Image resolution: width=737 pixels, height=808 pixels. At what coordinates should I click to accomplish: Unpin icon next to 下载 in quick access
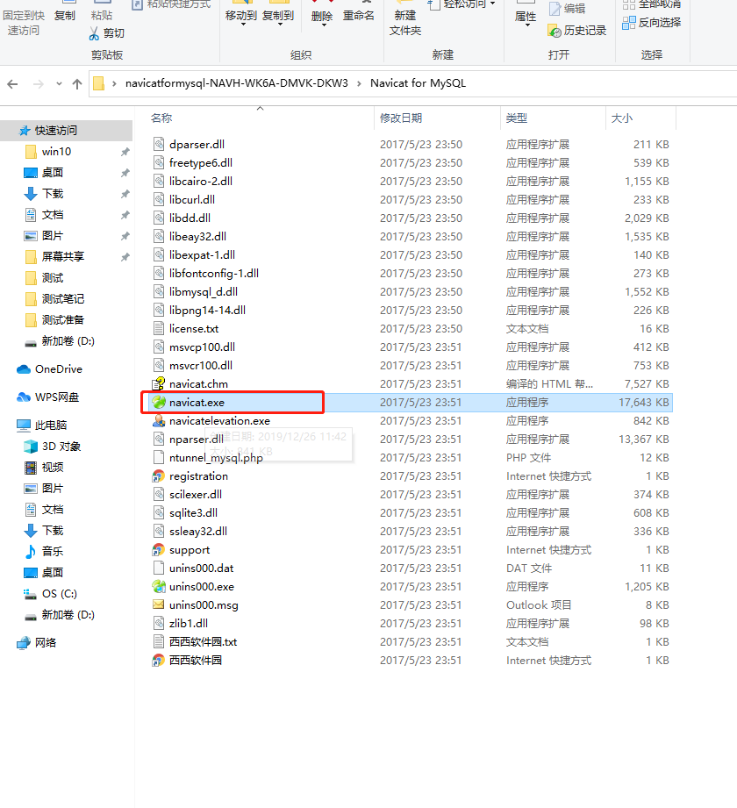click(x=125, y=194)
